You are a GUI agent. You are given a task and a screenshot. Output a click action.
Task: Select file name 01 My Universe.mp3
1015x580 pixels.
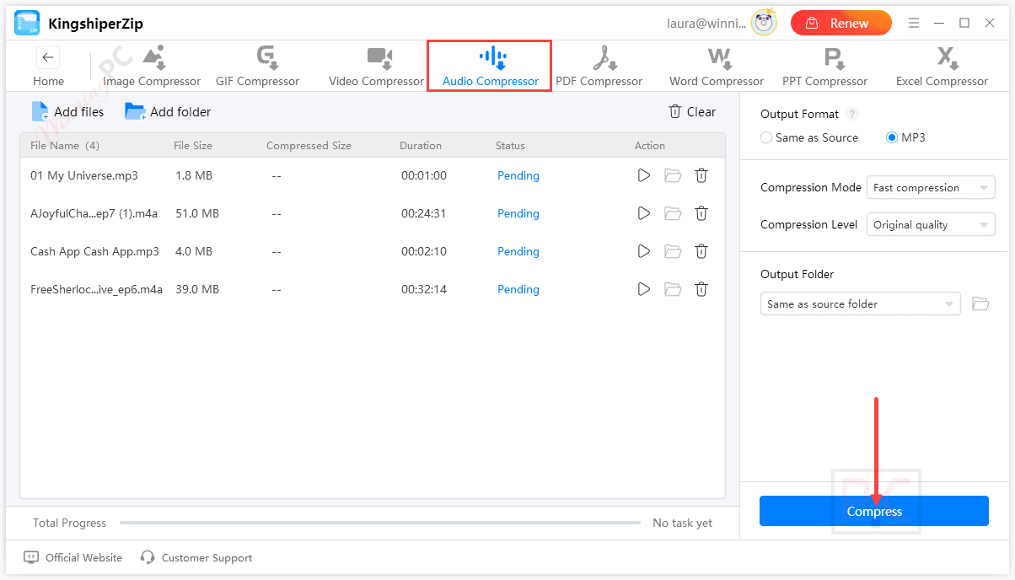tap(84, 175)
